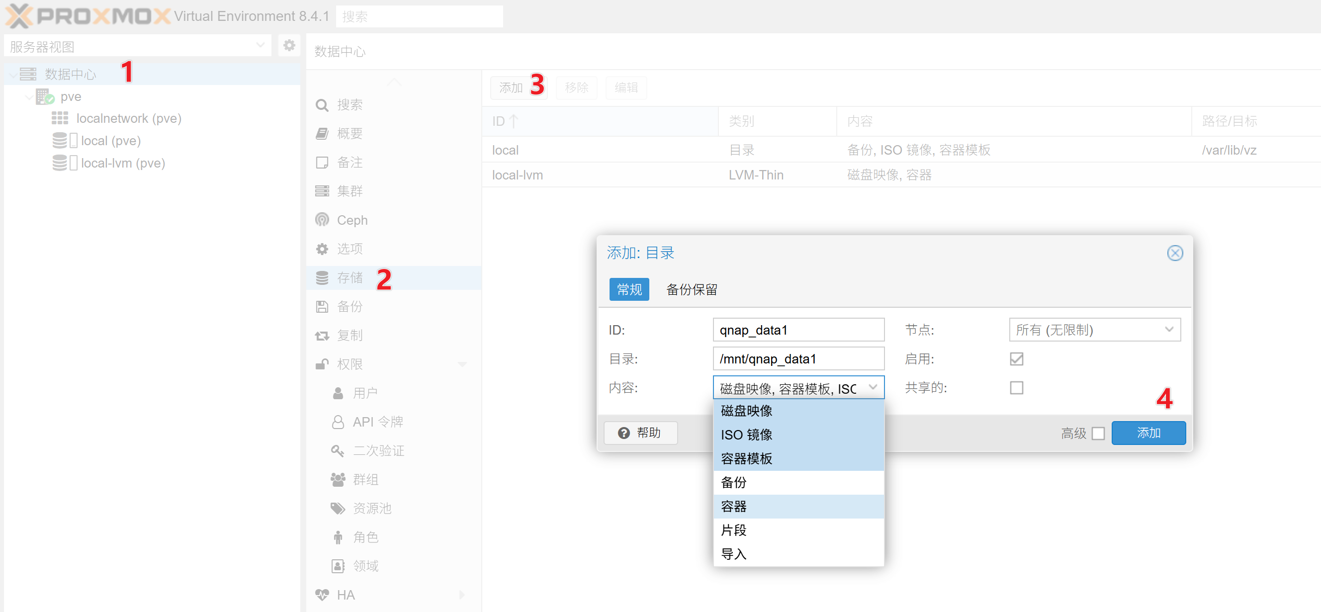Screen dimensions: 1321x612
Task: Choose 备份 in content list
Action: click(734, 482)
